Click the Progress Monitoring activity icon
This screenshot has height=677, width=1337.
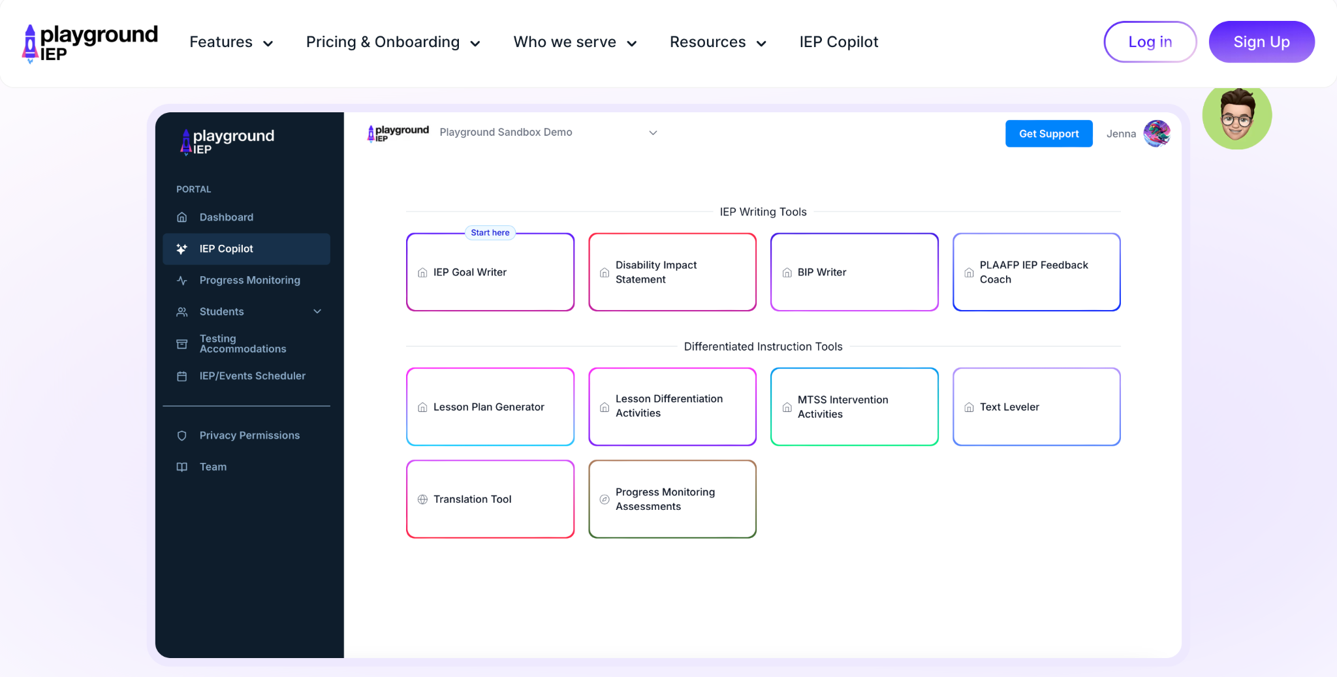tap(181, 280)
